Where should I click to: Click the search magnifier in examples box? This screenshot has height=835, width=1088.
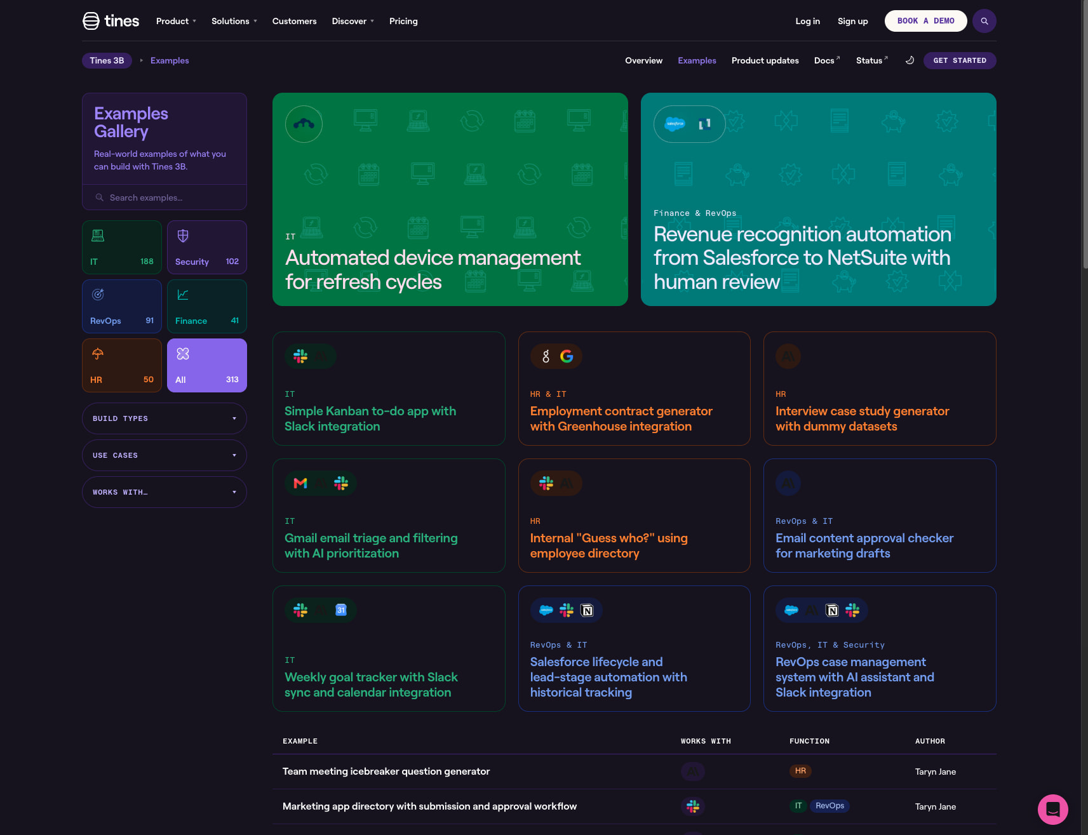click(x=100, y=197)
